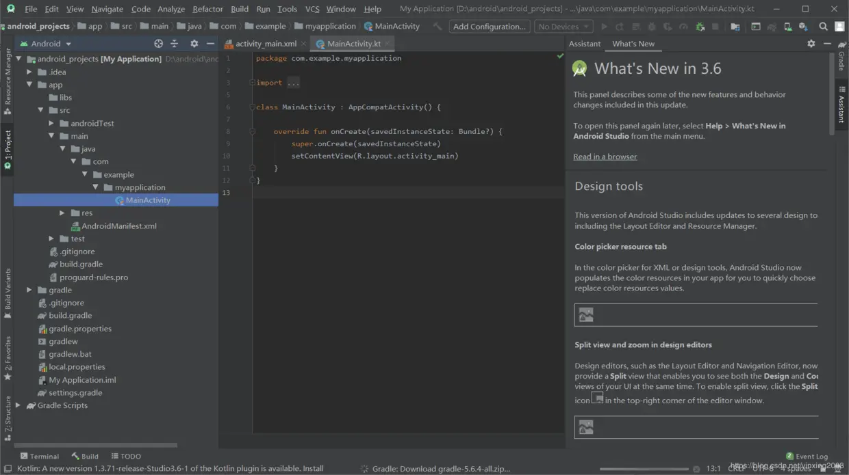Open the Read in a browser link
This screenshot has width=849, height=475.
(x=605, y=157)
